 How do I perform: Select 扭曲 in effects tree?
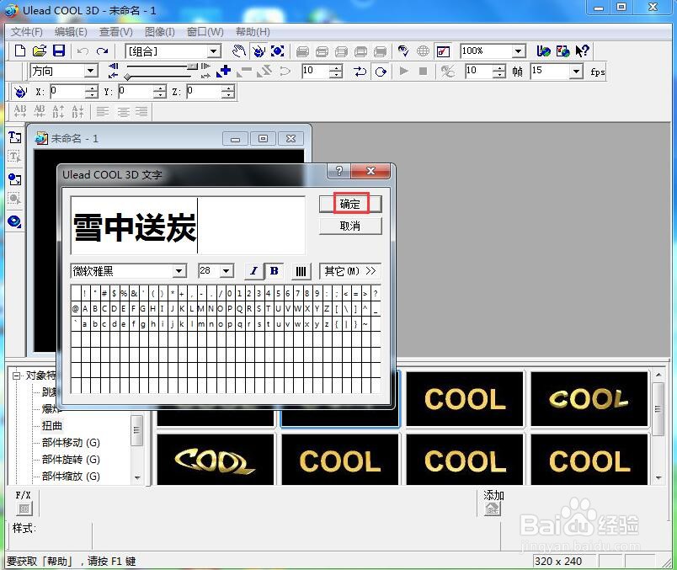[x=52, y=426]
